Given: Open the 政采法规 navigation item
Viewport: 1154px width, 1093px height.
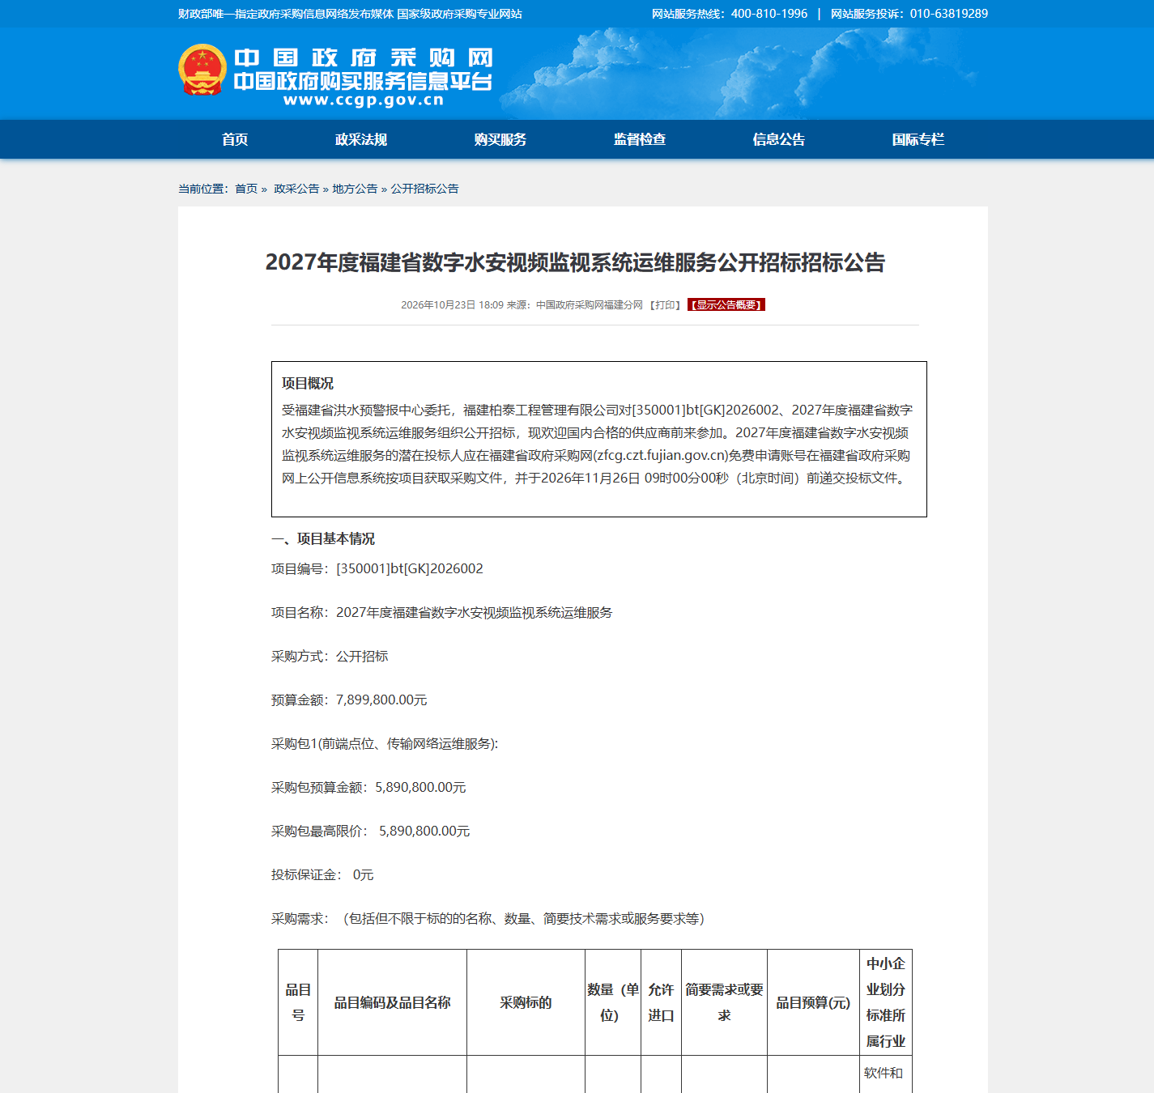Looking at the screenshot, I should click(x=361, y=139).
